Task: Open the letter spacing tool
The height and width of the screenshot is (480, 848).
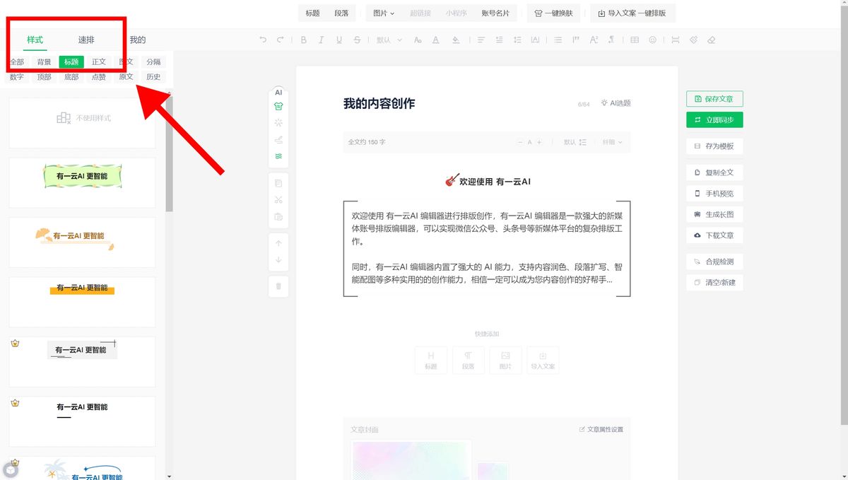Action: pyautogui.click(x=535, y=40)
